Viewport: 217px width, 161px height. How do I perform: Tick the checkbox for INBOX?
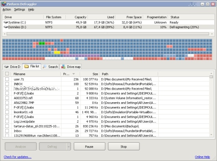click(x=7, y=84)
